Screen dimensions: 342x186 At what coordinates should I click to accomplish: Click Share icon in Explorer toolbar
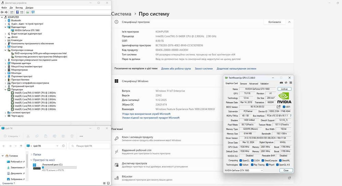click(x=63, y=136)
